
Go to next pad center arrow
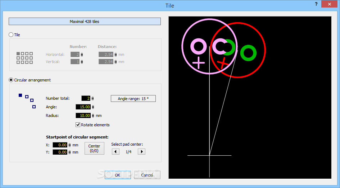141,151
